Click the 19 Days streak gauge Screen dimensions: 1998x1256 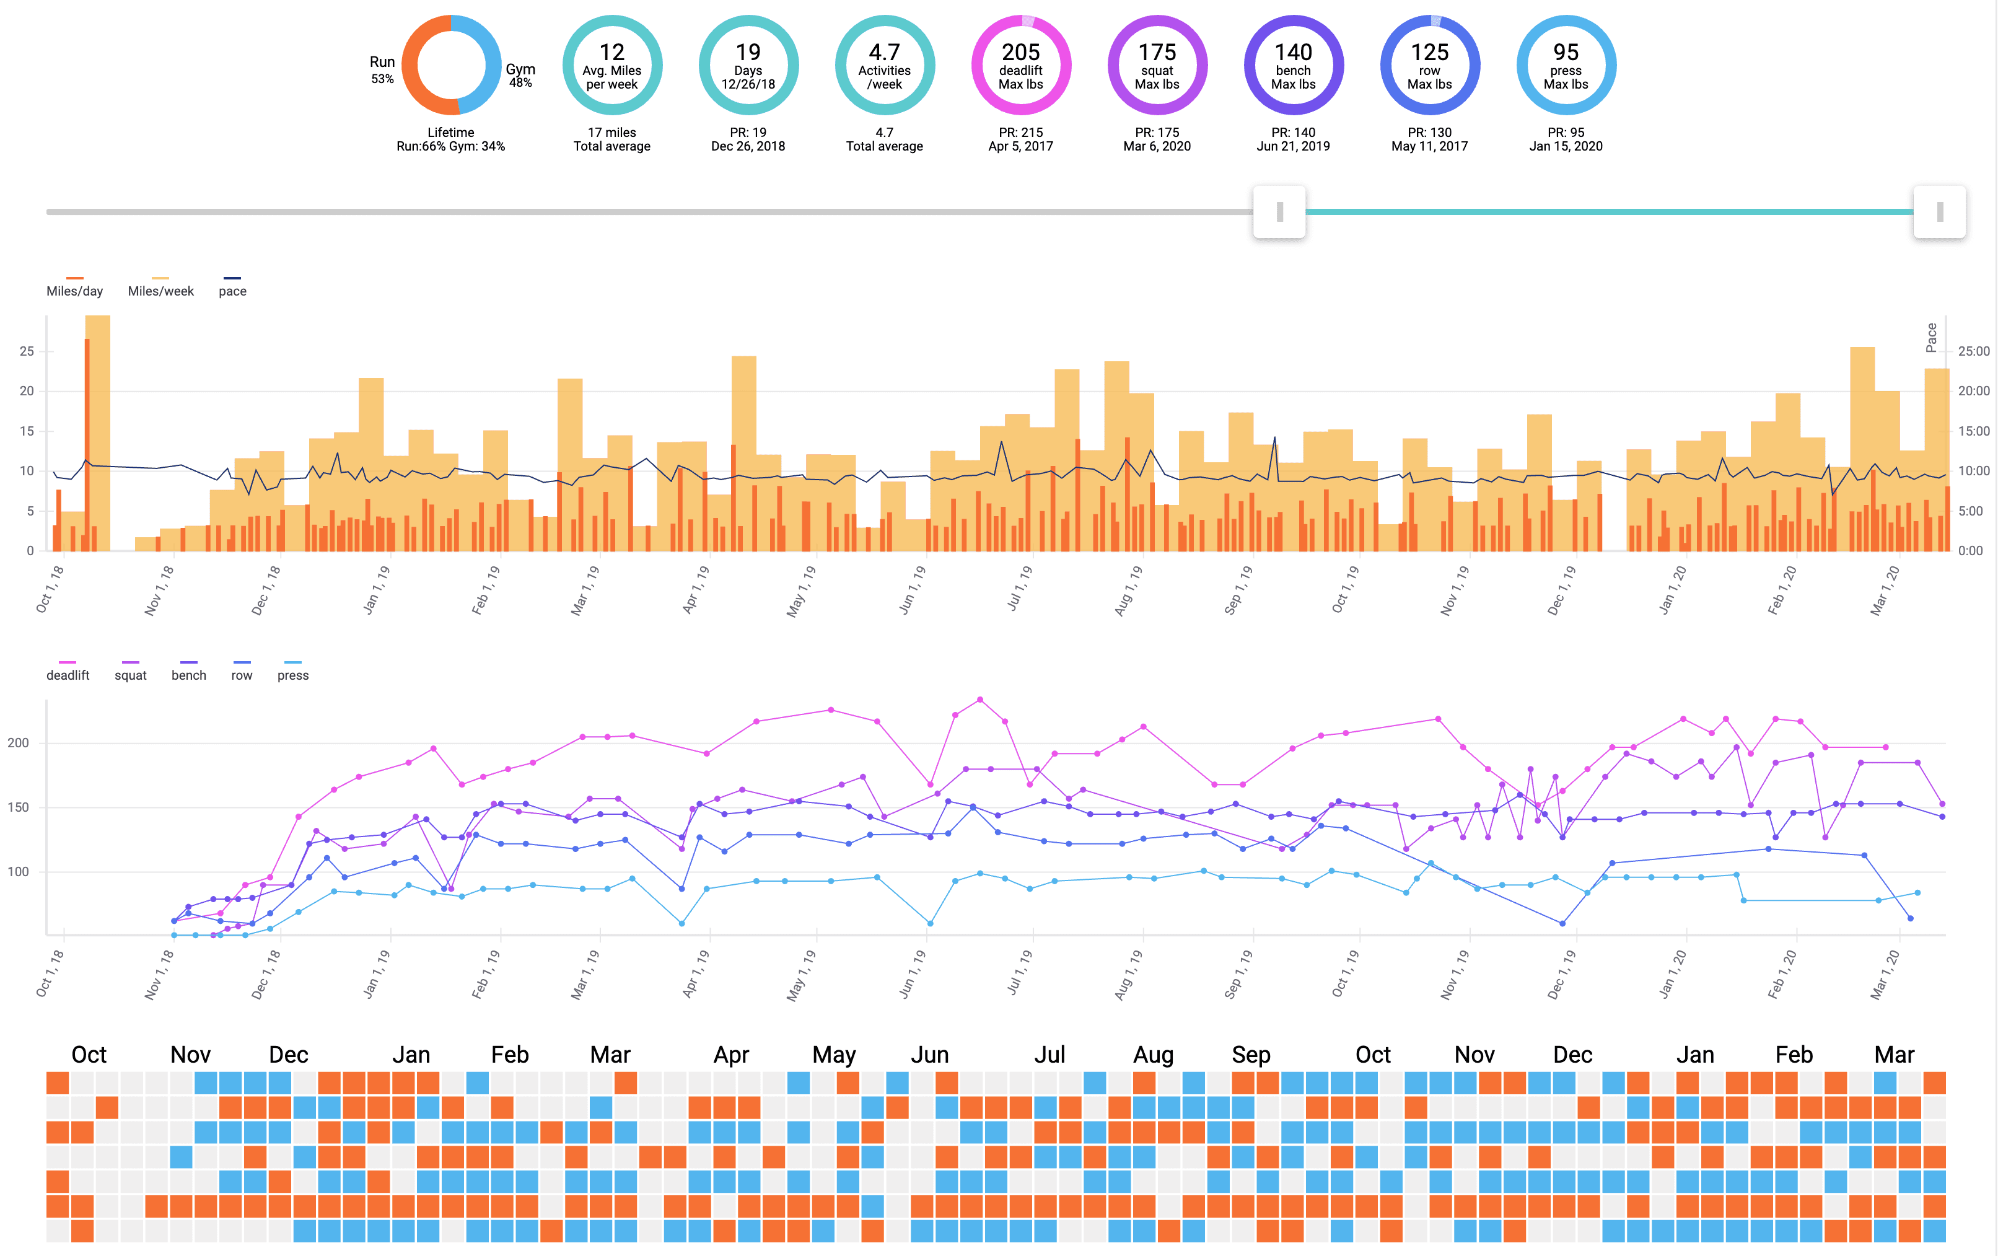click(x=748, y=64)
